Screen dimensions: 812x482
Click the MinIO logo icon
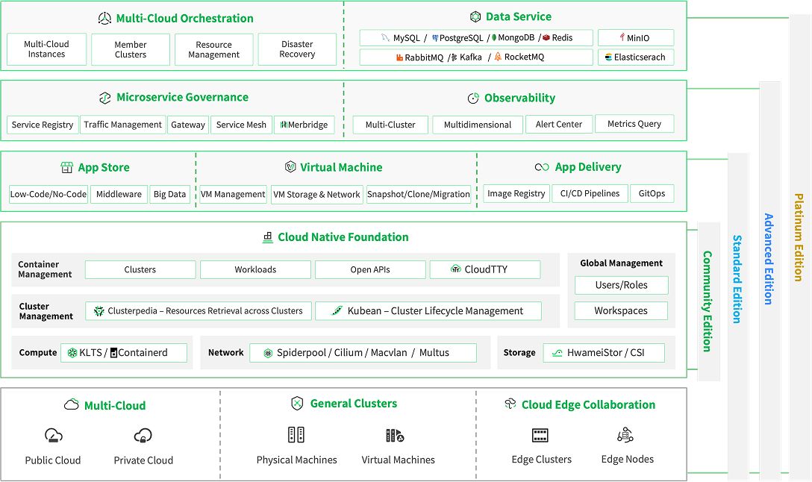(x=622, y=37)
